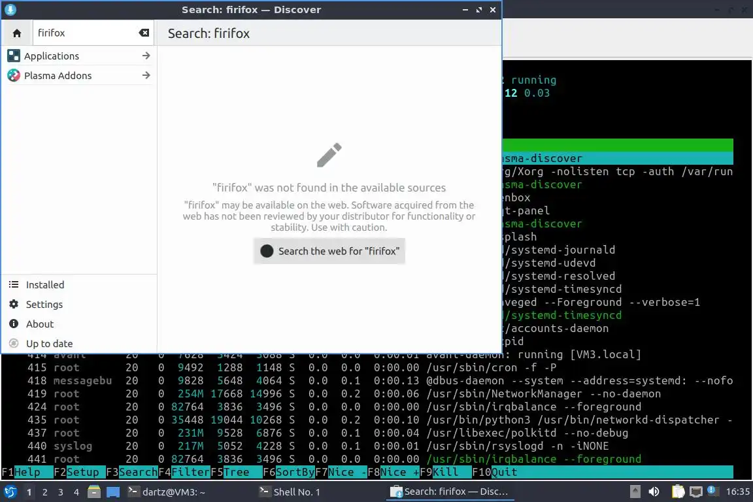Select highlighted plasma-discover row in htop
The image size is (753, 502).
pos(618,159)
